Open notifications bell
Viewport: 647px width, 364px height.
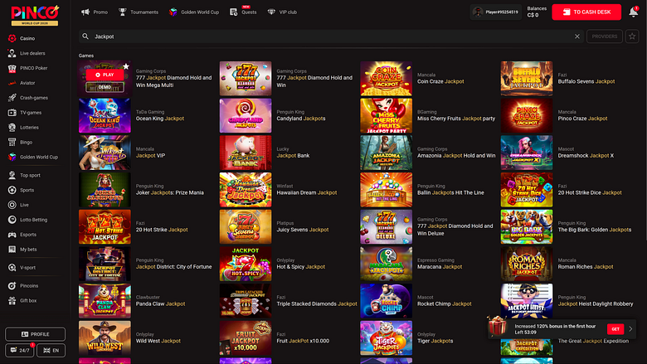click(x=634, y=12)
